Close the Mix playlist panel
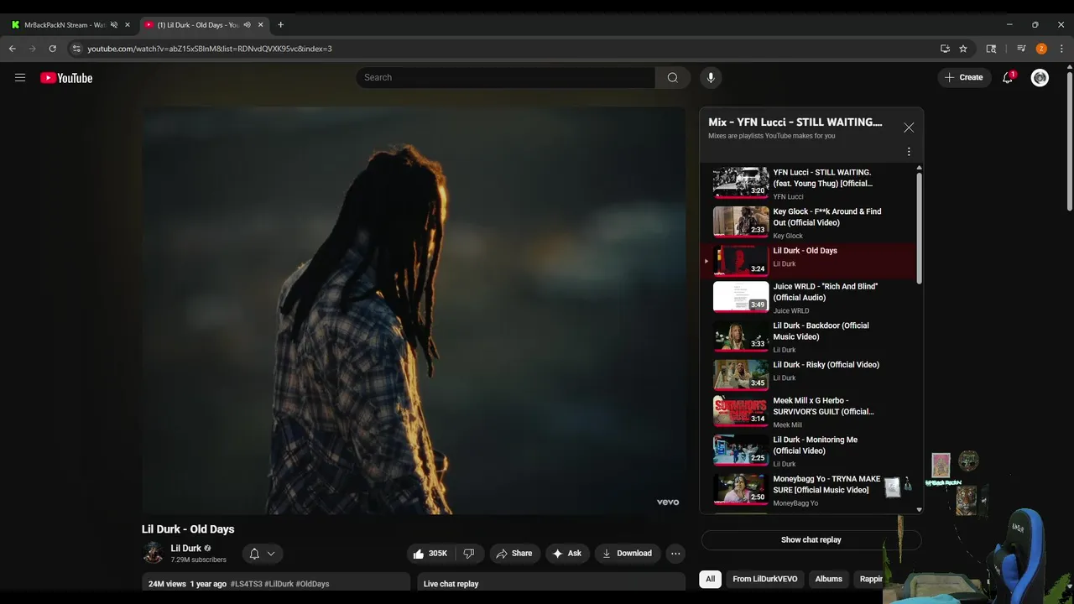 [909, 128]
